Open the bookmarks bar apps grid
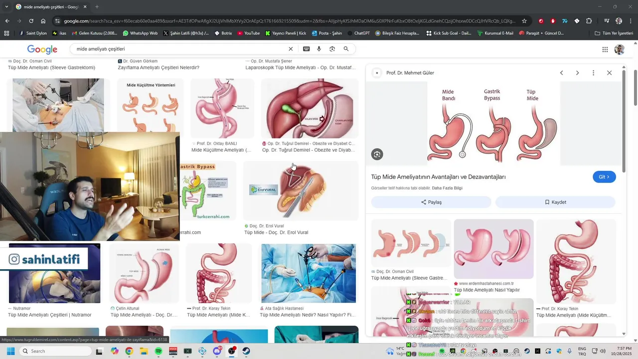638x359 pixels. point(6,33)
